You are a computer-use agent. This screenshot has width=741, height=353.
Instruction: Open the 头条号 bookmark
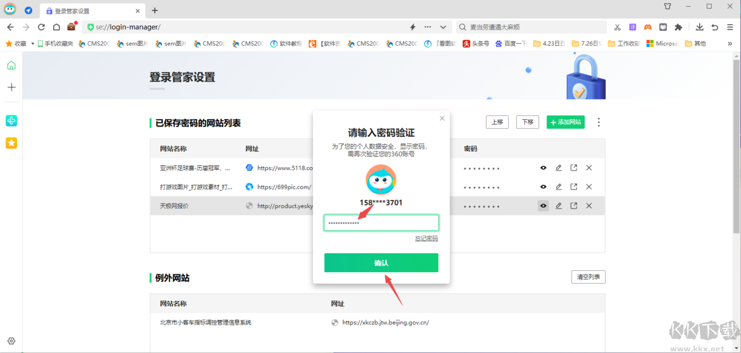(x=476, y=44)
